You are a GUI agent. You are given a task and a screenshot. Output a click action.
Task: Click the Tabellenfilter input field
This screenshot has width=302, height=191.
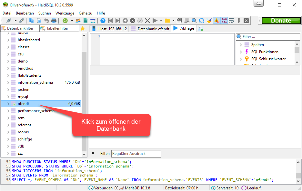coord(59,28)
